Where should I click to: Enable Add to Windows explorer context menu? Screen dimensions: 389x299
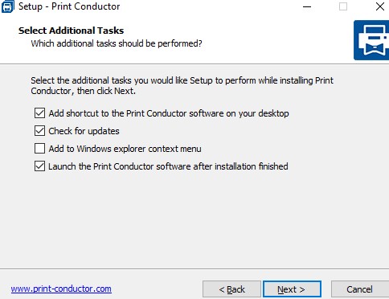(x=39, y=149)
